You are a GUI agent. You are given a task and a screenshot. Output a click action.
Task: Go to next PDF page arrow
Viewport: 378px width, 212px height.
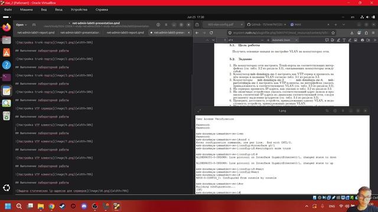(213, 40)
